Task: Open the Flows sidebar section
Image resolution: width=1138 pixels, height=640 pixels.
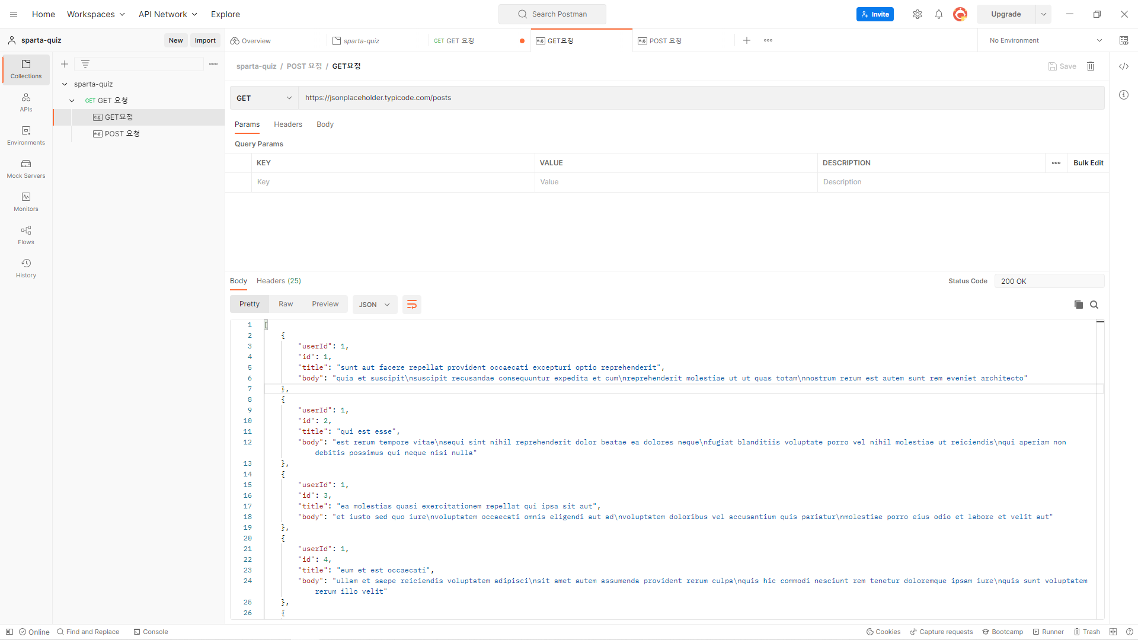Action: (x=26, y=235)
